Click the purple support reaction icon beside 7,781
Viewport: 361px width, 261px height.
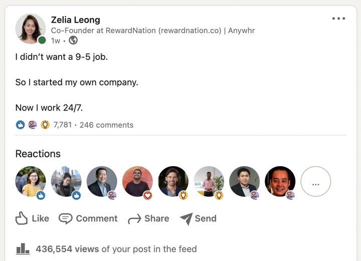(33, 125)
